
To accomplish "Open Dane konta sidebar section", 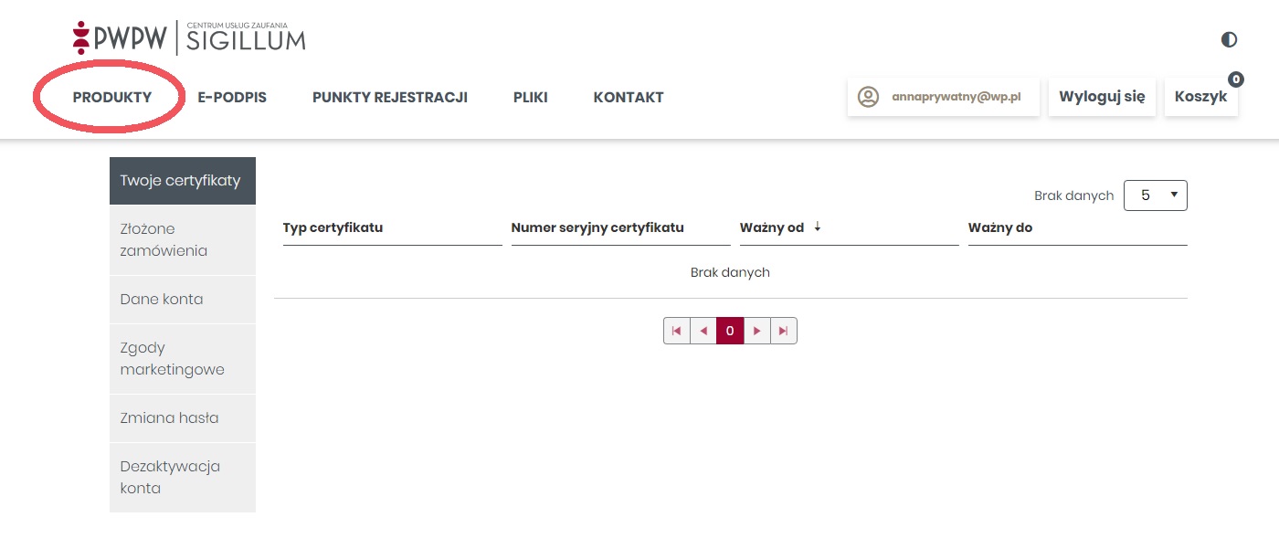I will pos(183,300).
